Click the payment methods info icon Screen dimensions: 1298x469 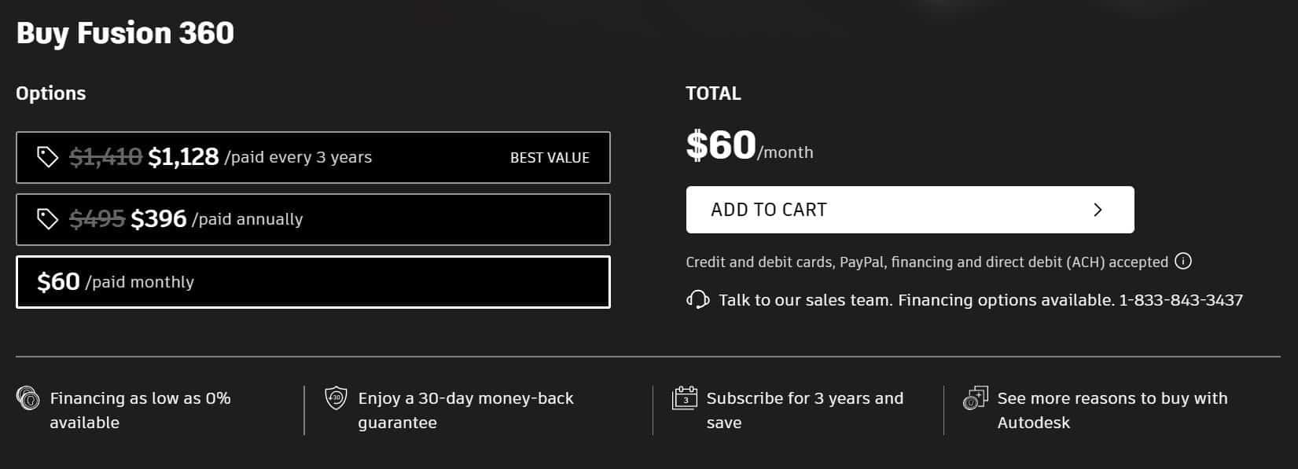click(x=1183, y=261)
